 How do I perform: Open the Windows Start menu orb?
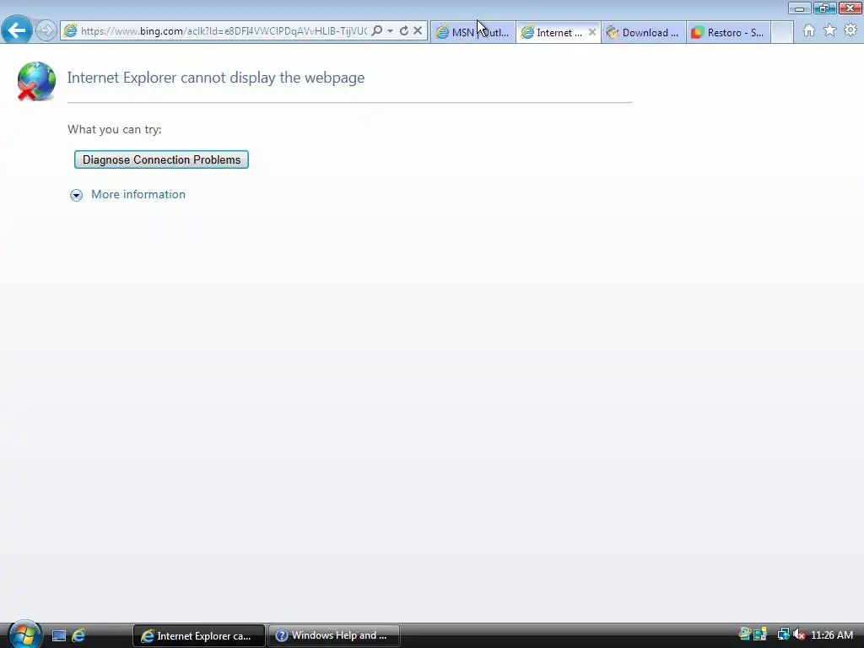[x=24, y=634]
